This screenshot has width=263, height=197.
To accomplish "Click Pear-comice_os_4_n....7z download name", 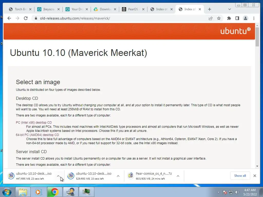I will pos(154,174).
